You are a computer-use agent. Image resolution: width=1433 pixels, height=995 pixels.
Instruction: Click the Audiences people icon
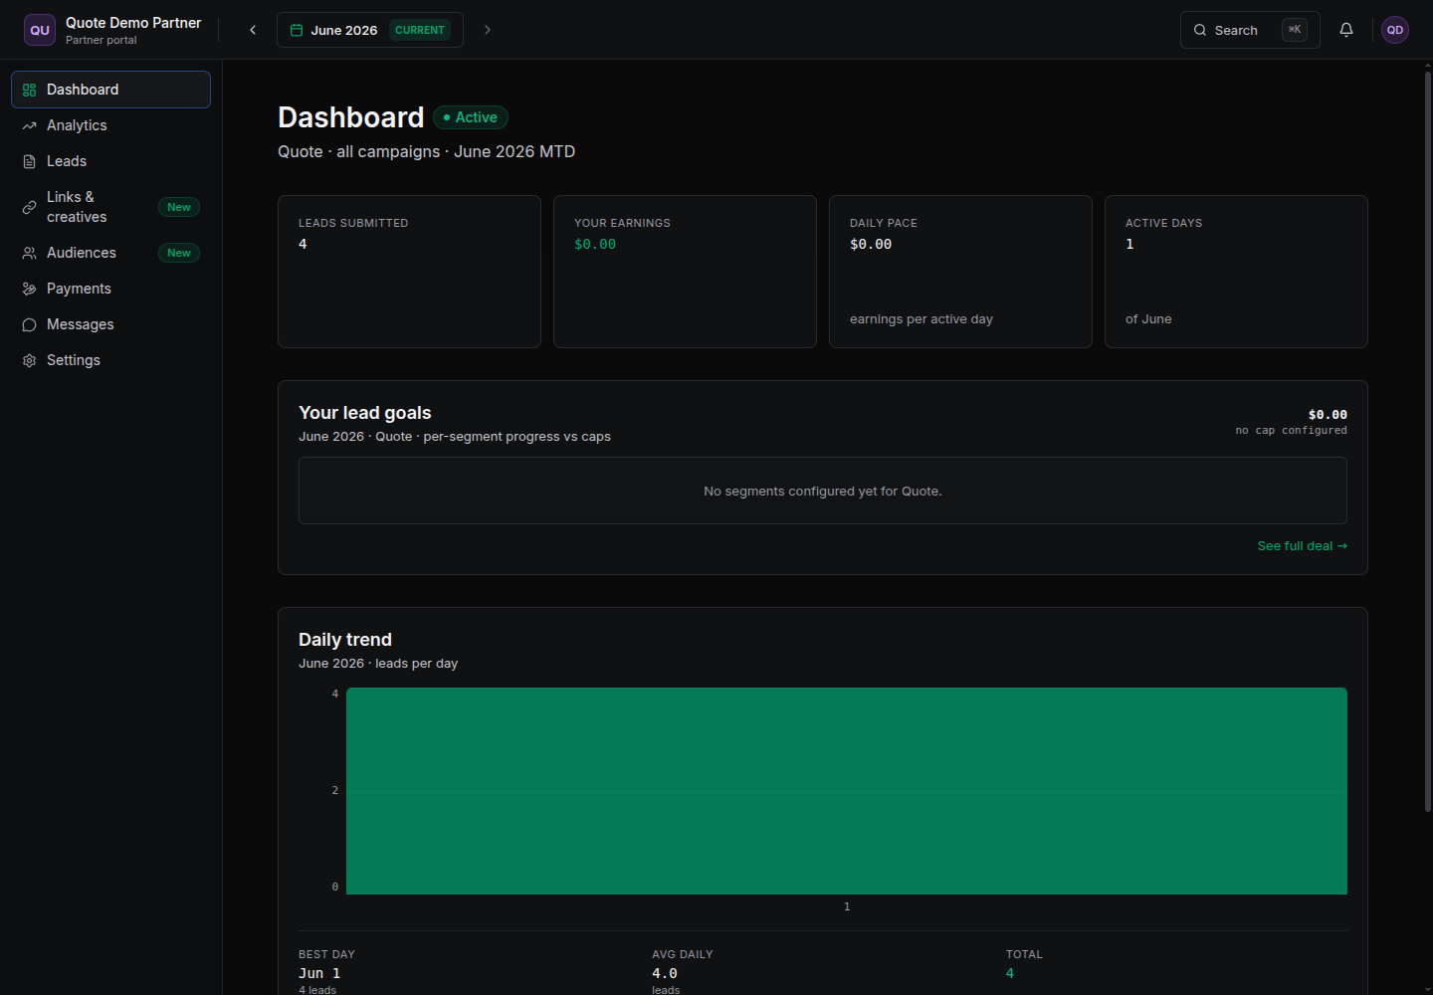click(29, 253)
